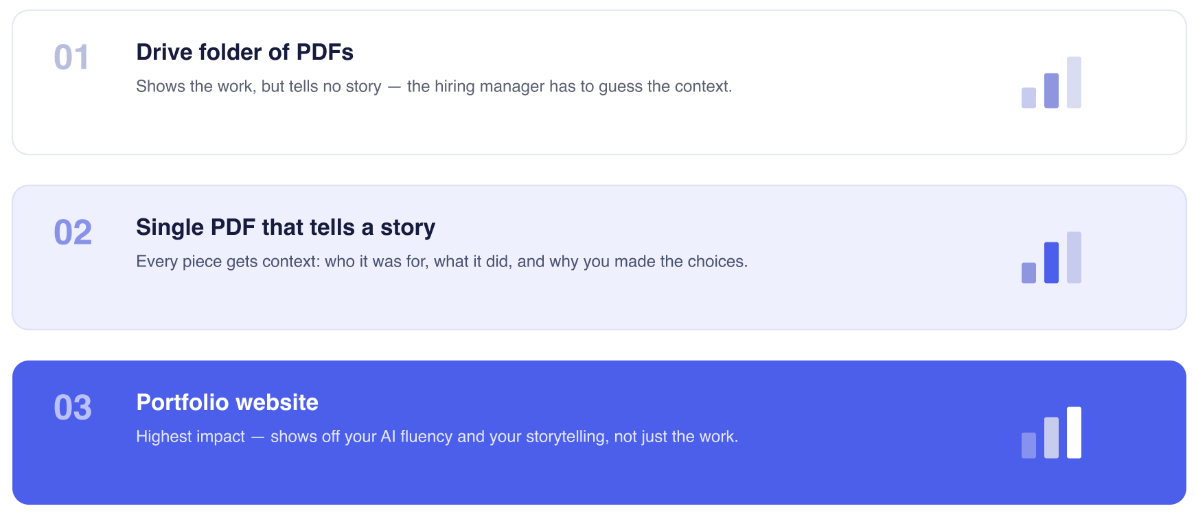Image resolution: width=1196 pixels, height=515 pixels.
Task: Click the tallest white bar in Portfolio website icon
Action: [x=1074, y=433]
